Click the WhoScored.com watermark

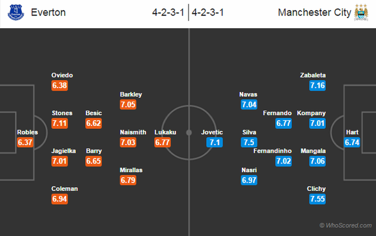tap(345, 225)
